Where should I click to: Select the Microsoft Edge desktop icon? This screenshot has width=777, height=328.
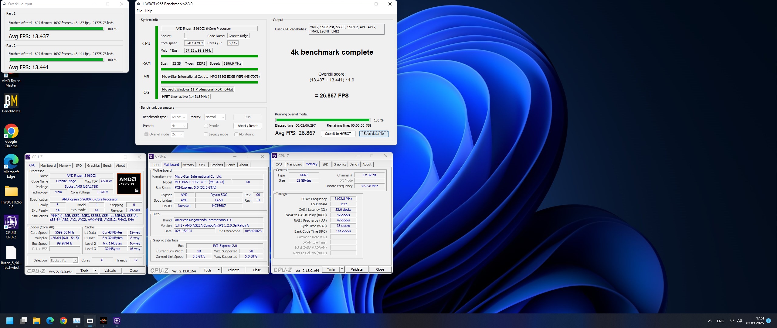[x=11, y=166]
